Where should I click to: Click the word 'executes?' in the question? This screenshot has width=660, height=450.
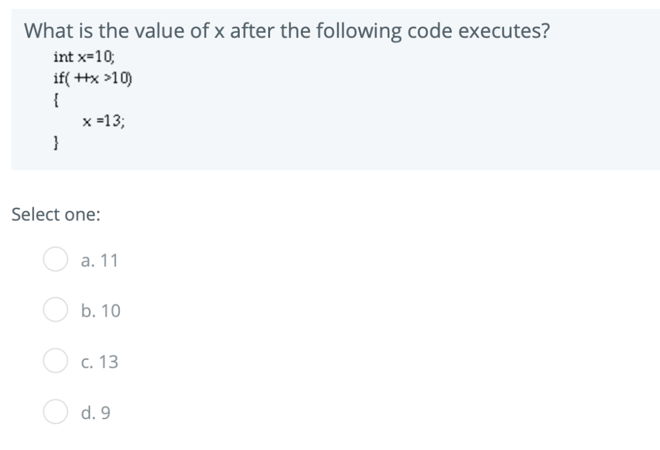(x=504, y=31)
